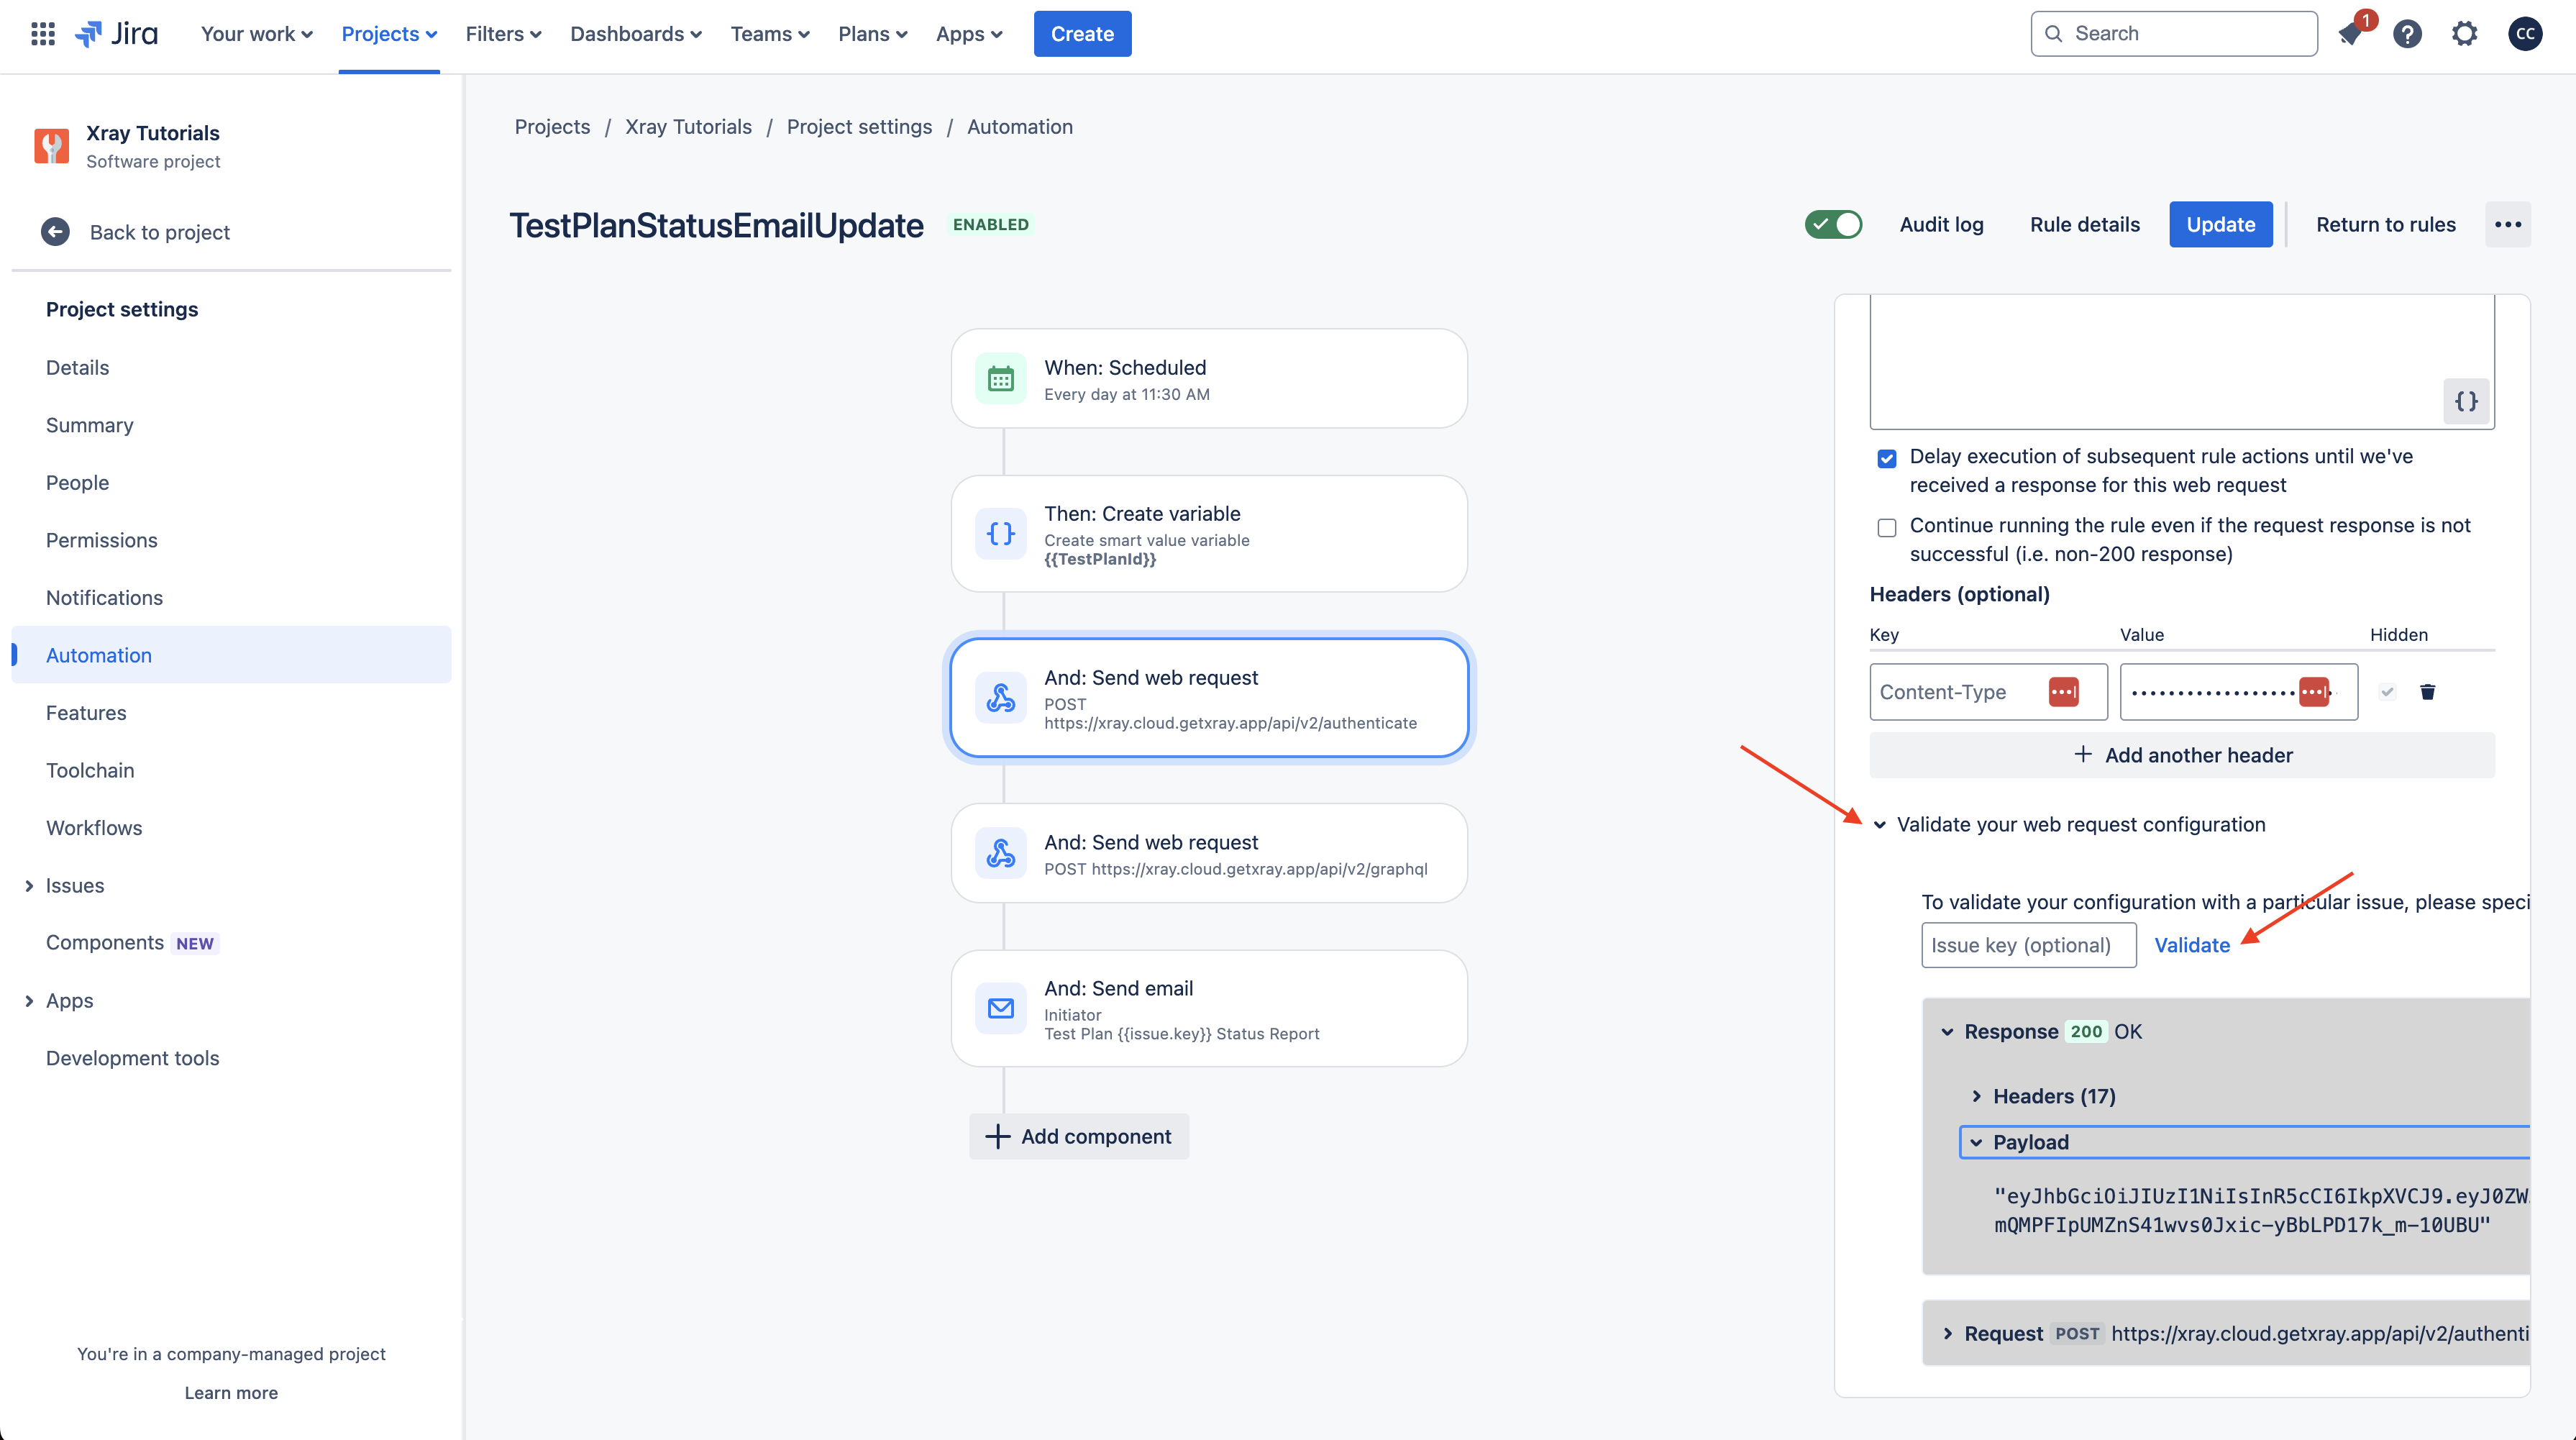The width and height of the screenshot is (2576, 1440).
Task: Open the CC profile avatar
Action: [2525, 34]
